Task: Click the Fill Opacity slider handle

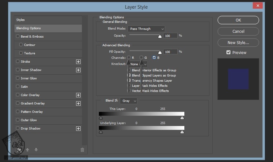Action: pyautogui.click(x=160, y=52)
